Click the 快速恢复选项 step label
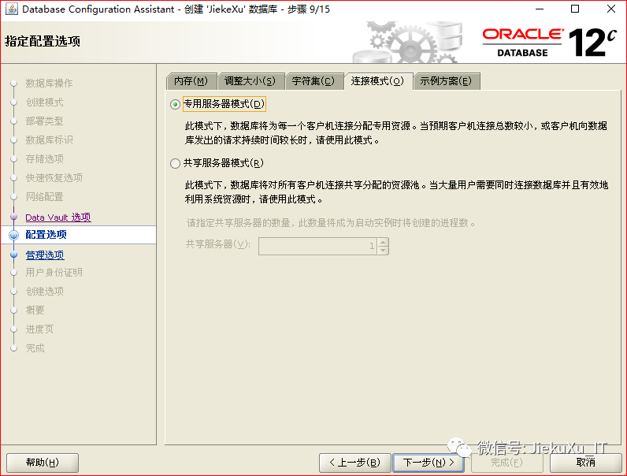 tap(54, 177)
